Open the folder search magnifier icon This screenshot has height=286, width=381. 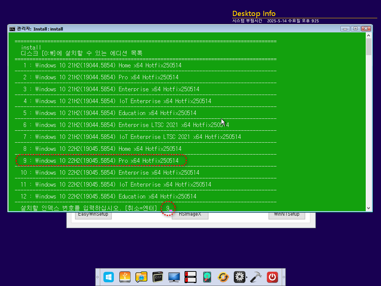pyautogui.click(x=141, y=277)
